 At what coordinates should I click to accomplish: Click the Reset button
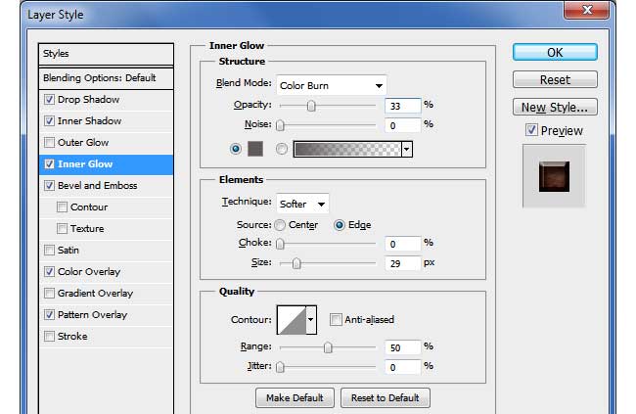point(555,79)
